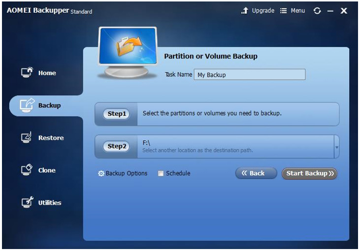Click the Back button
The image size is (360, 251).
pyautogui.click(x=256, y=173)
